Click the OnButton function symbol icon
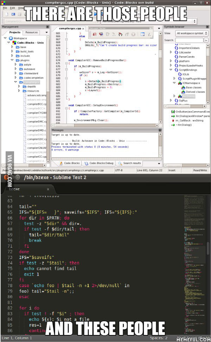The height and width of the screenshot is (342, 211). 173,112
